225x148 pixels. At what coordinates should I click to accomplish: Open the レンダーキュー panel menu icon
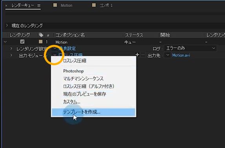39,5
